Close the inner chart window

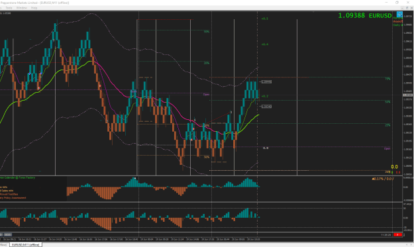(411, 8)
